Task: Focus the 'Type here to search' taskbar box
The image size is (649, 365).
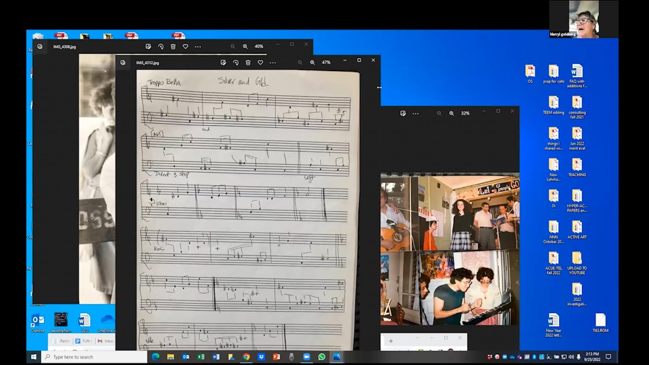Action: click(x=94, y=357)
